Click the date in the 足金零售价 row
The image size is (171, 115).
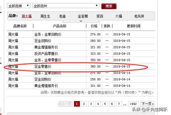pyautogui.click(x=122, y=66)
